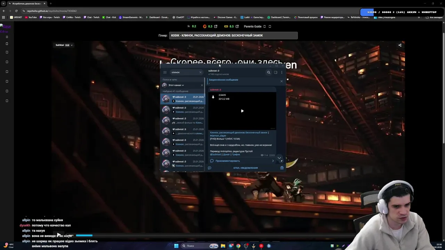Open File Explorer from taskbar
The image size is (445, 250).
(223, 246)
